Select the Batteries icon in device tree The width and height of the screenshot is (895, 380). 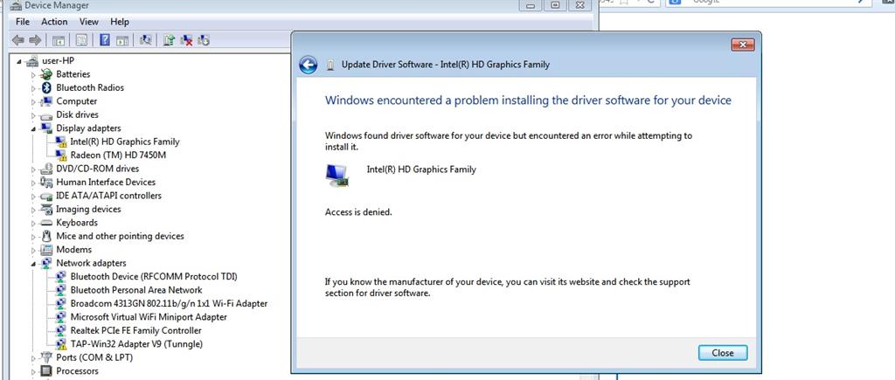[47, 74]
